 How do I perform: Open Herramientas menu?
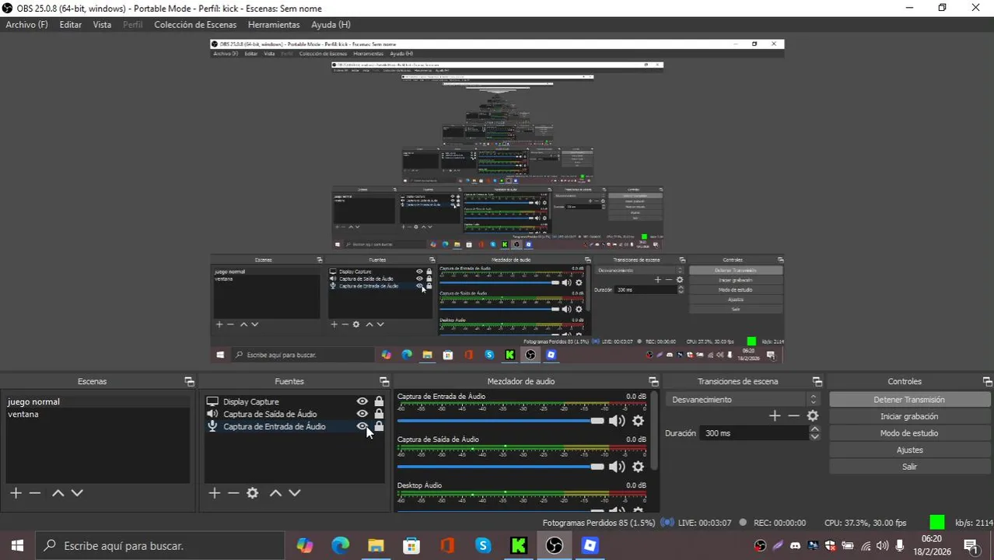point(274,25)
